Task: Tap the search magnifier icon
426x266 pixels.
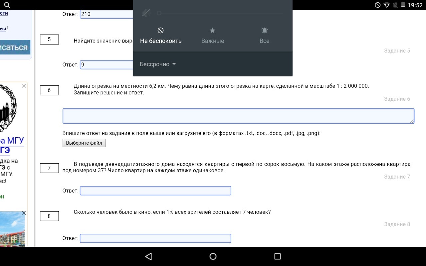Action: point(7,5)
